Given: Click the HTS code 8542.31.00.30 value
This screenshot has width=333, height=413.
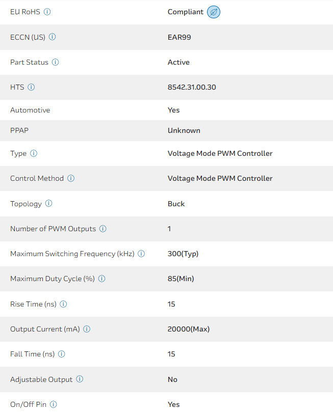Looking at the screenshot, I should click(192, 87).
